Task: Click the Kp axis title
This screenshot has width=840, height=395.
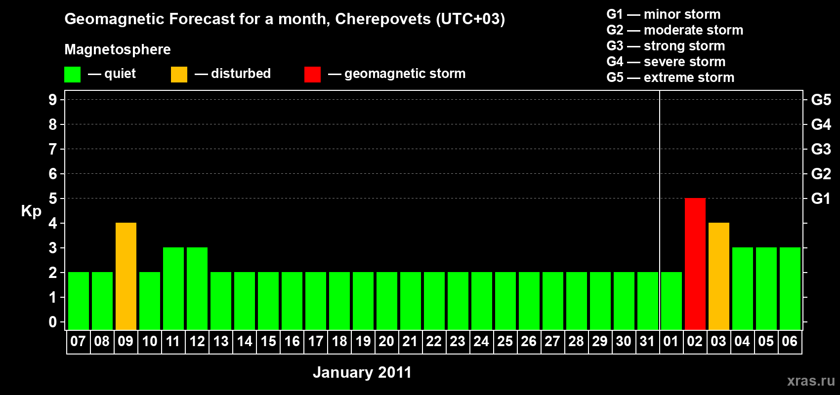Action: pos(31,211)
